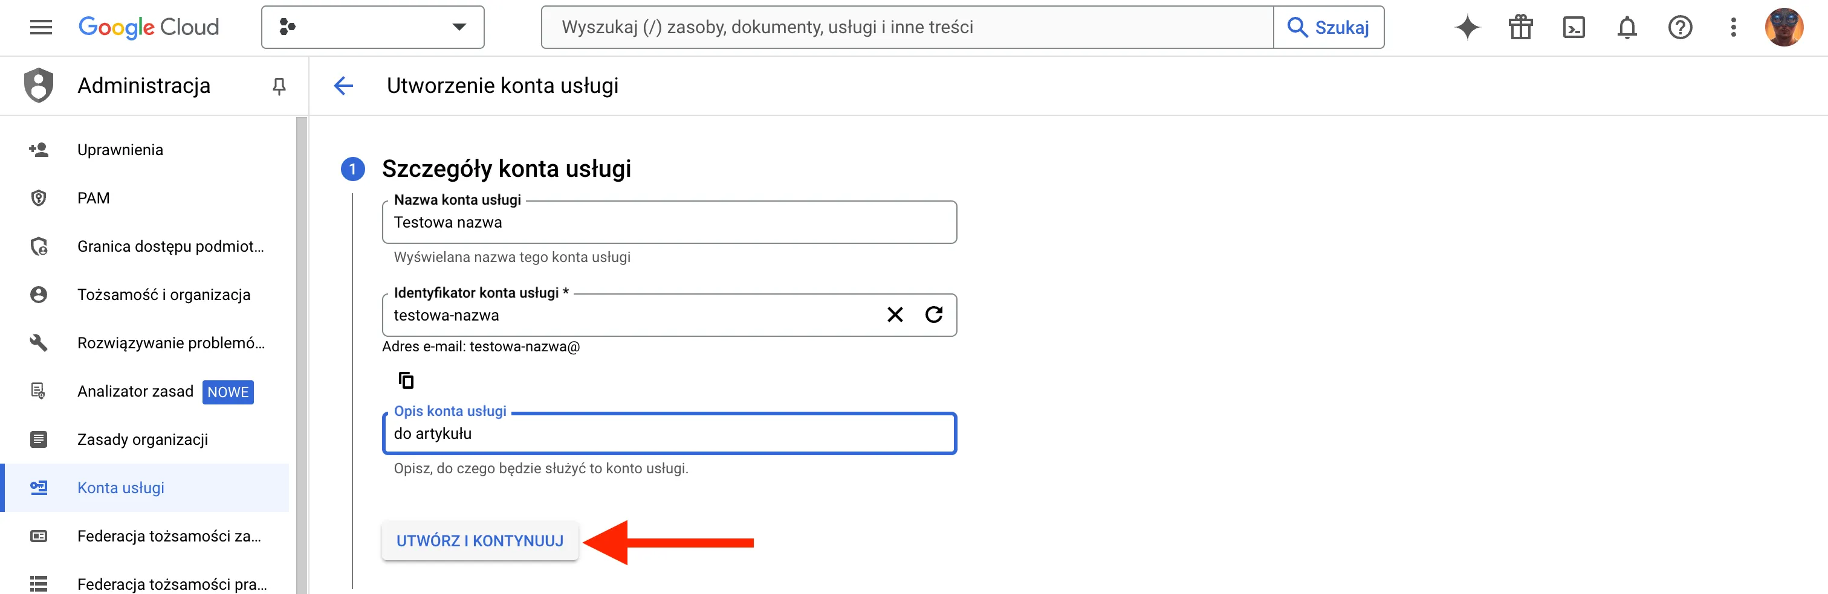
Task: Click the 'Adres e-mail: testowa-nazwa@' text
Action: (x=481, y=346)
